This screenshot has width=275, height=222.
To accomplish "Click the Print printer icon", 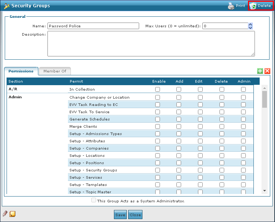I will coord(231,6).
